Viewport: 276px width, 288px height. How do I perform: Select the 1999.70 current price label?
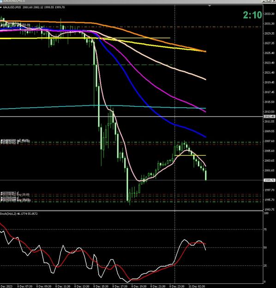coord(270,180)
